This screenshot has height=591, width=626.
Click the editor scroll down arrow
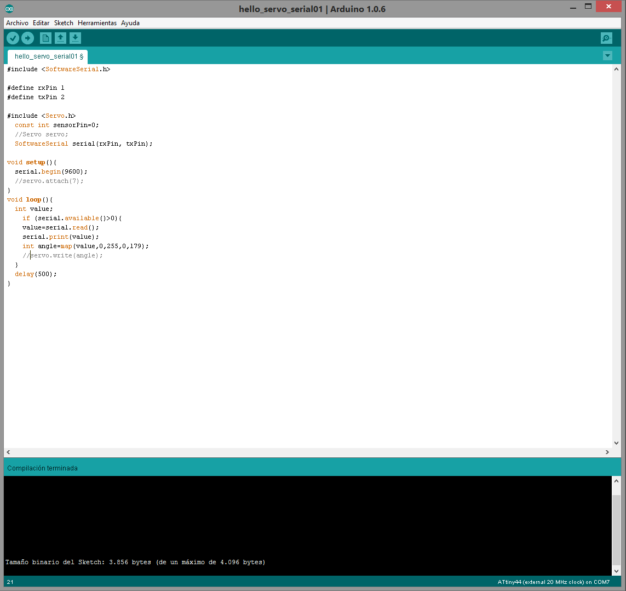[617, 443]
